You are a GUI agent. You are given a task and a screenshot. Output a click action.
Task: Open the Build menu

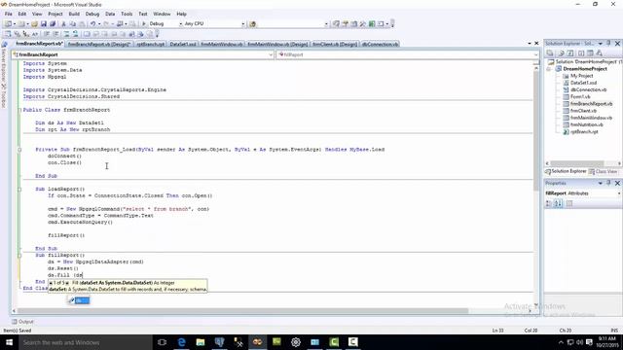point(74,14)
